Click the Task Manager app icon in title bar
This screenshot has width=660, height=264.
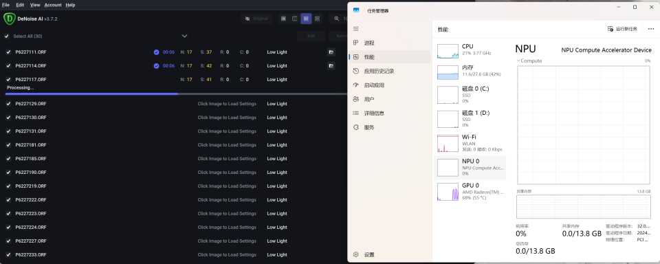356,10
